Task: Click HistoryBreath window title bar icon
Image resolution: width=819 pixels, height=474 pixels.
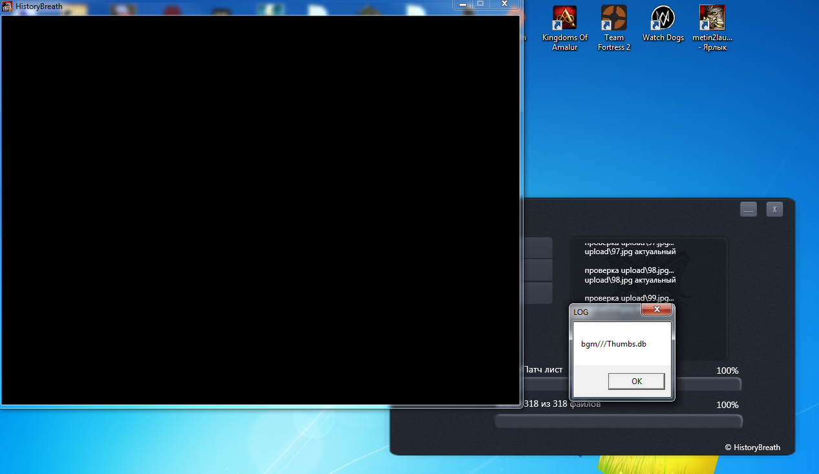Action: pyautogui.click(x=8, y=6)
